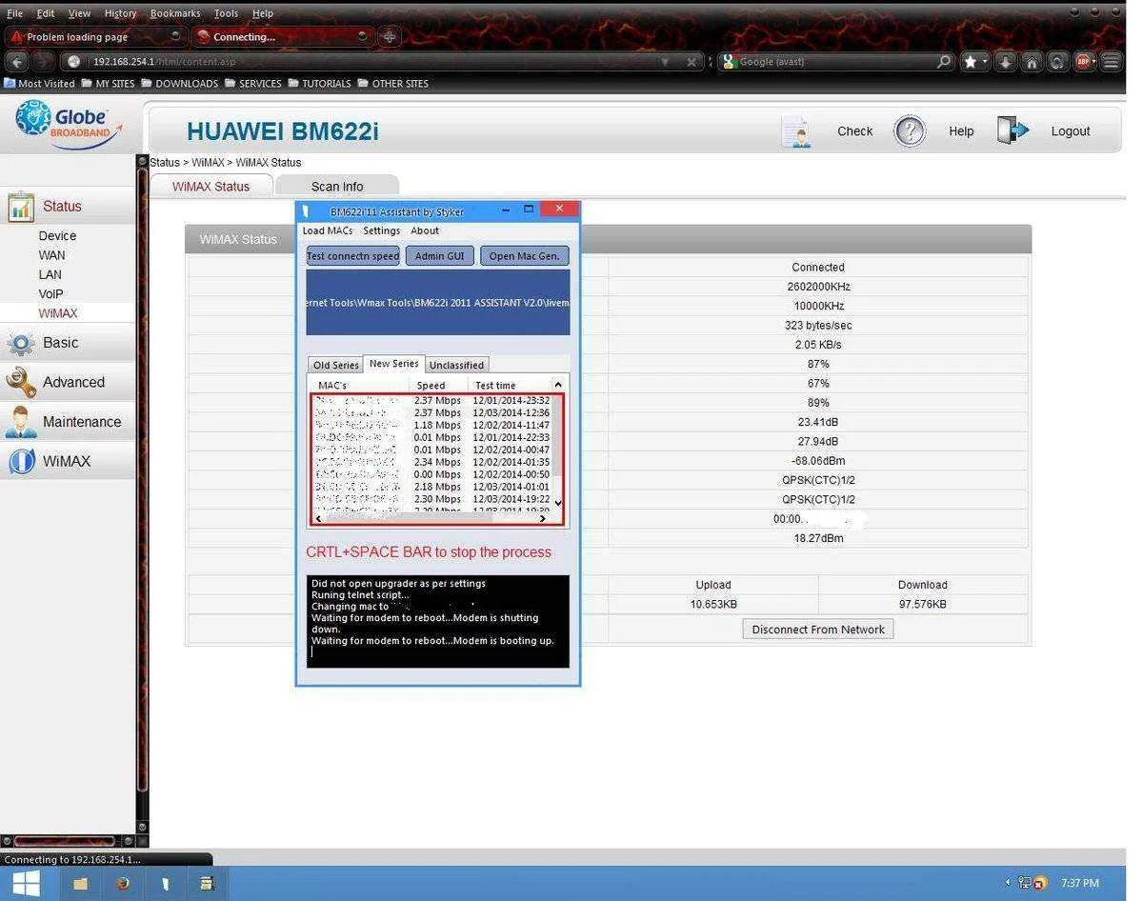Image resolution: width=1142 pixels, height=901 pixels.
Task: Click BM622i Assistant taskbar icon
Action: pyautogui.click(x=166, y=884)
